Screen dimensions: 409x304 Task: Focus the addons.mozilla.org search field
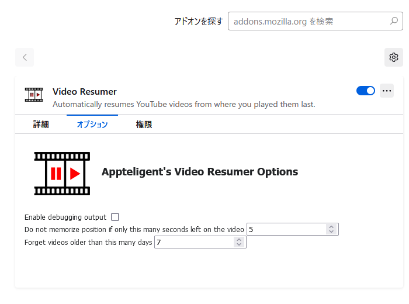(316, 21)
